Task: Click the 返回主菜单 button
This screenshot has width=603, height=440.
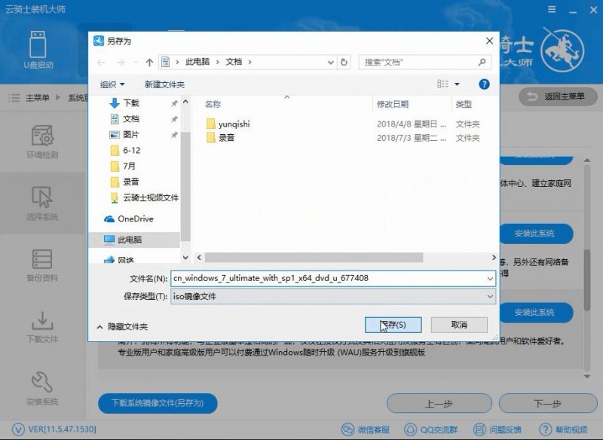Action: point(558,96)
